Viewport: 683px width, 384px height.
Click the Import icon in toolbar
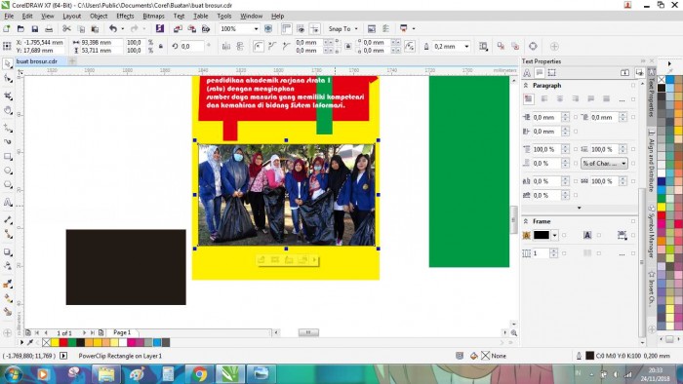(x=178, y=28)
